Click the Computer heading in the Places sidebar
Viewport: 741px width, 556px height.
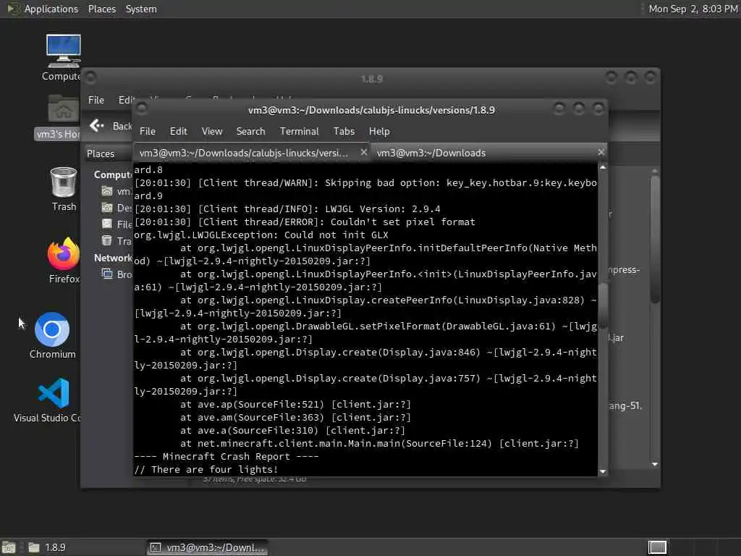[x=113, y=174]
